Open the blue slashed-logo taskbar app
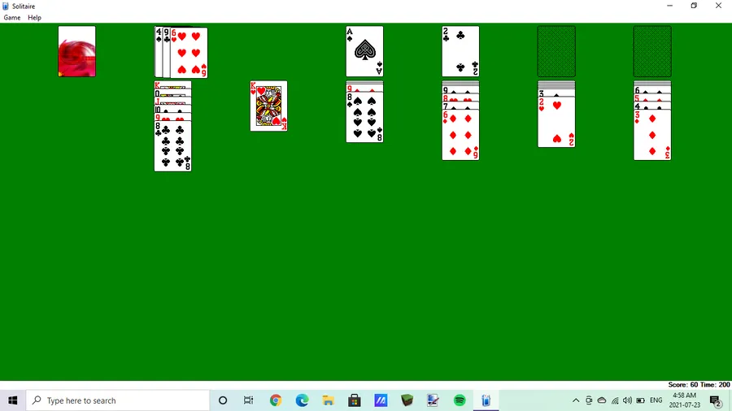The width and height of the screenshot is (732, 411). [381, 400]
